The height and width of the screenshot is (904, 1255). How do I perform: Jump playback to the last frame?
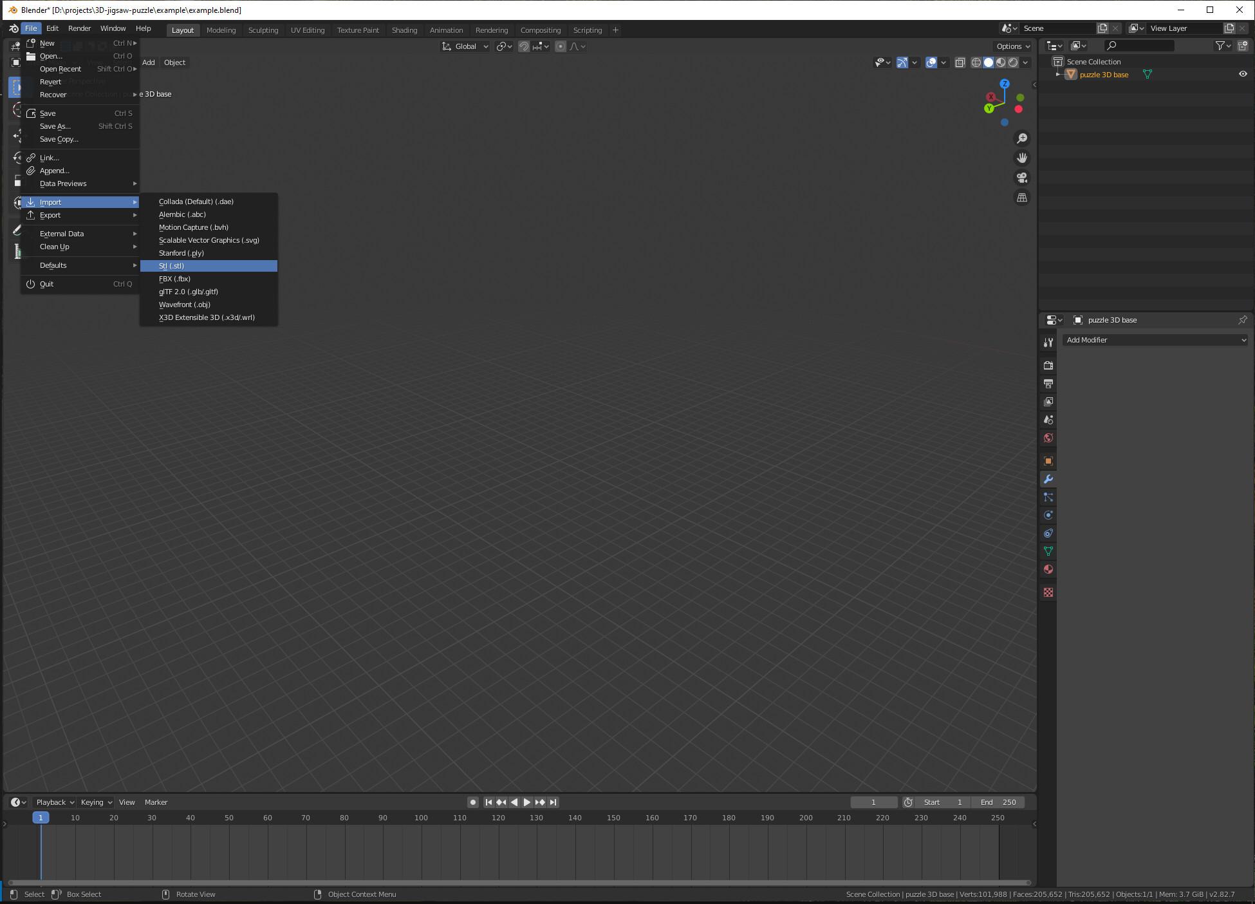(x=552, y=802)
